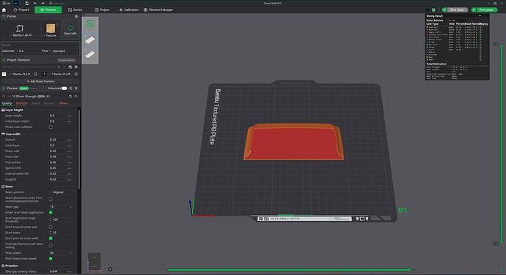Click the green cube icon by Slice
The height and width of the screenshot is (275, 506).
tap(433, 10)
